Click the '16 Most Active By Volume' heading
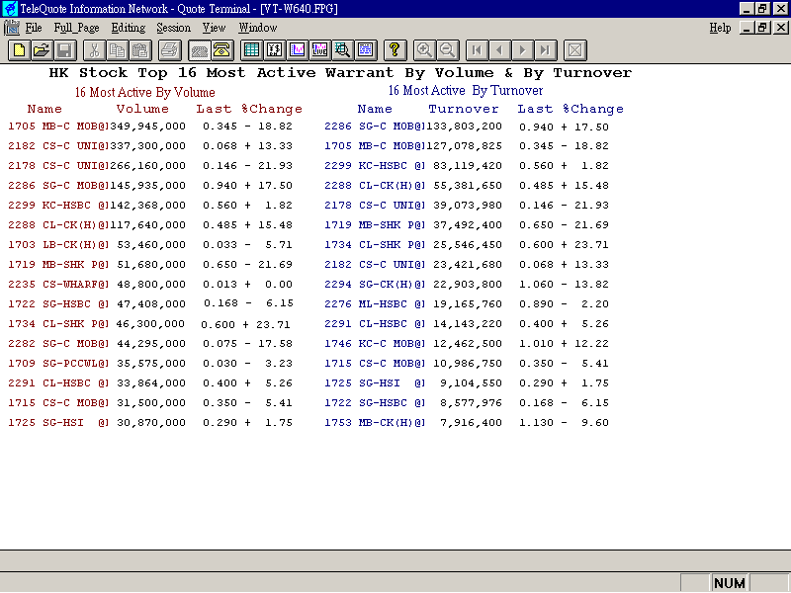 pyautogui.click(x=144, y=92)
